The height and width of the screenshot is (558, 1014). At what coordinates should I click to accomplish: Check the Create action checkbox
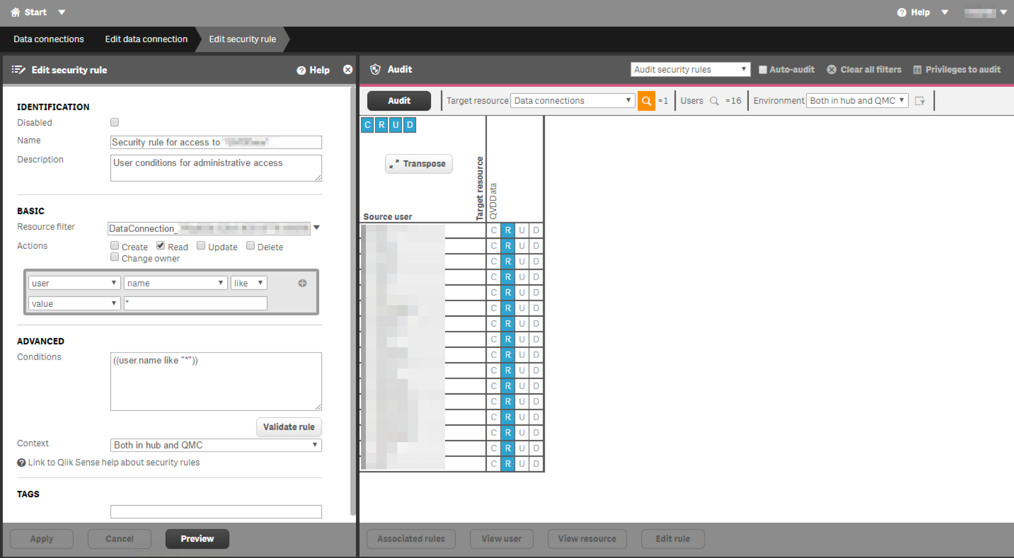point(114,245)
